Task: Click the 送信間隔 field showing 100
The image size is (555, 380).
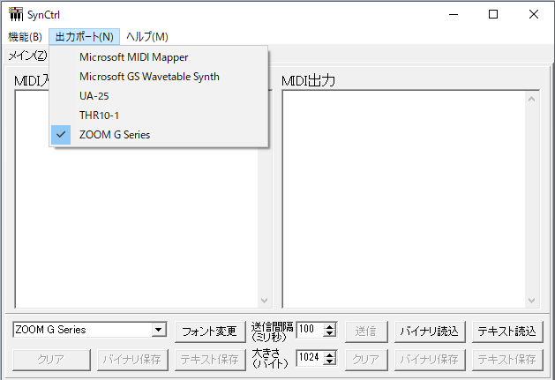Action: 310,330
